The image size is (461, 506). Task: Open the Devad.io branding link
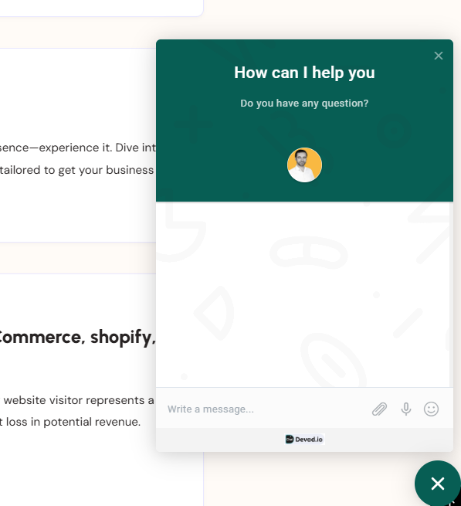pos(304,440)
